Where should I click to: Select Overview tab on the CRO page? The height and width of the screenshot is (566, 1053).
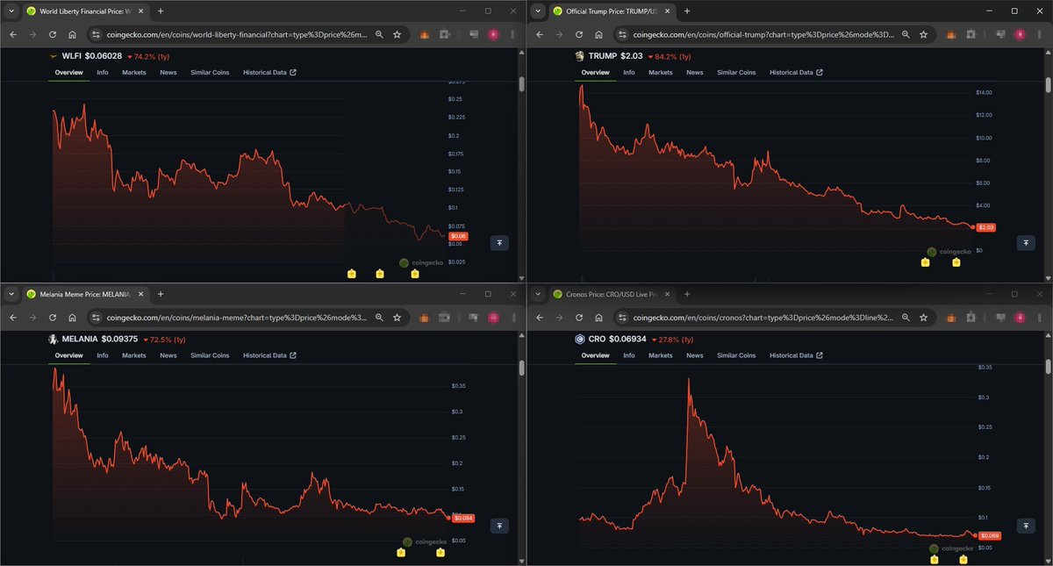click(595, 355)
